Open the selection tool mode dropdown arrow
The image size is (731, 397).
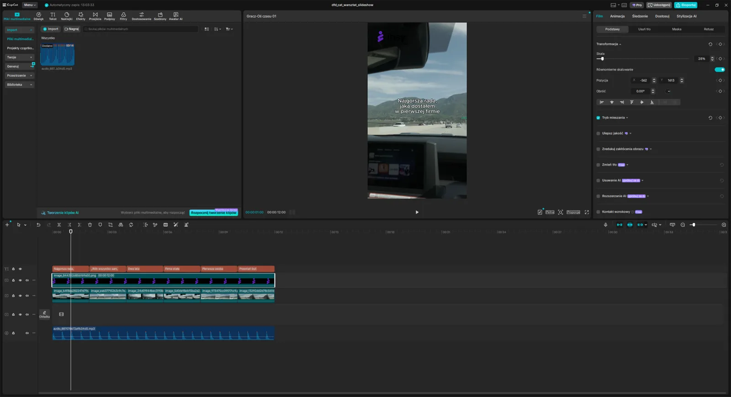[25, 225]
